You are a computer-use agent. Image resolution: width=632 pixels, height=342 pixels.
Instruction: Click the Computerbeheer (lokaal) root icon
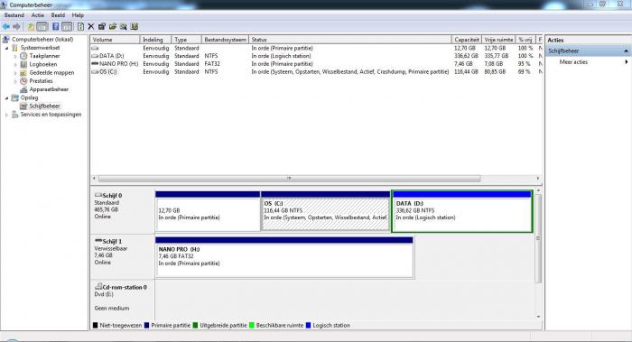(x=6, y=40)
